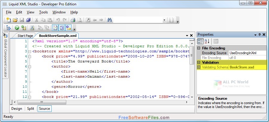Open Print Preview magnifier icon

click(80, 20)
